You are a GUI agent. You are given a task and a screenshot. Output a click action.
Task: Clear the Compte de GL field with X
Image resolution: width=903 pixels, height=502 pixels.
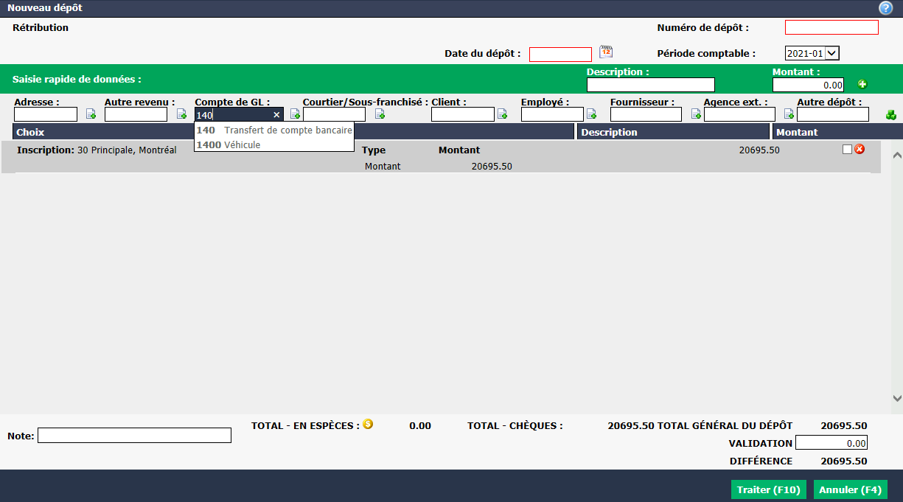[276, 115]
